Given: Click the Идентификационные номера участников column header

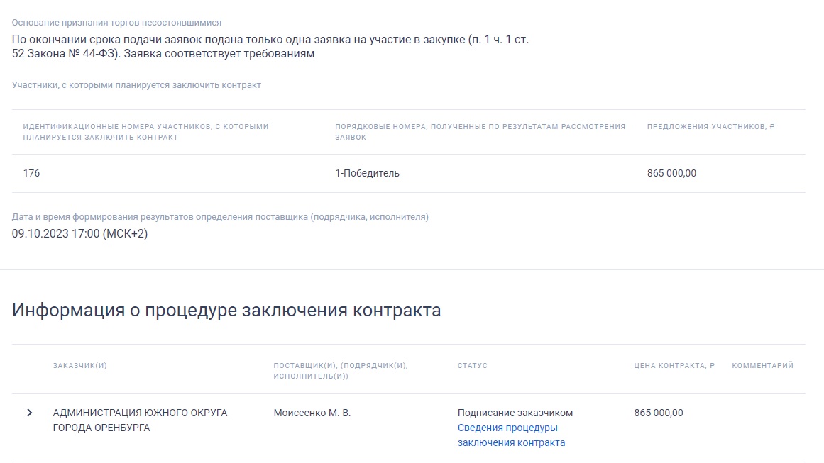Looking at the screenshot, I should coord(145,132).
